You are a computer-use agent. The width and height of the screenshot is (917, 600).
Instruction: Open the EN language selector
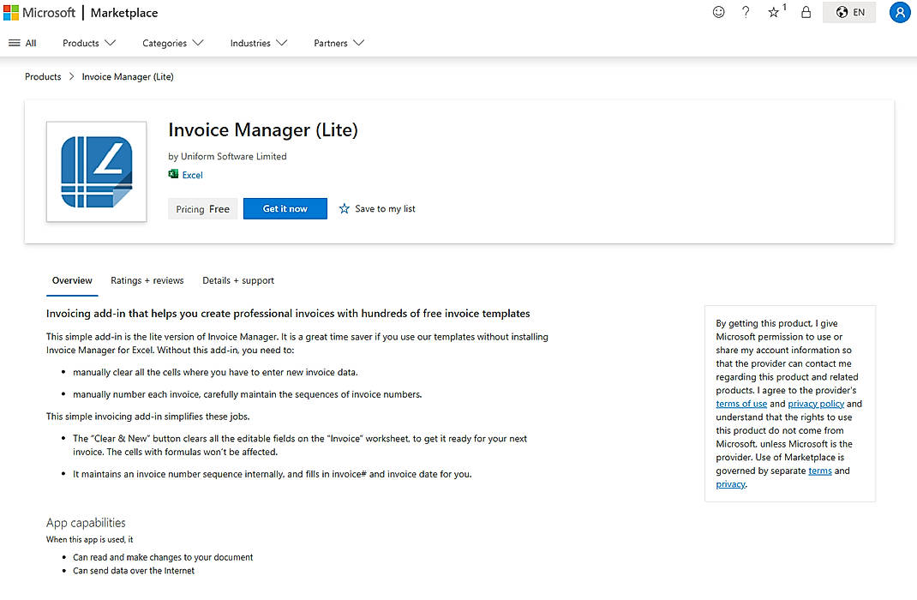(850, 12)
